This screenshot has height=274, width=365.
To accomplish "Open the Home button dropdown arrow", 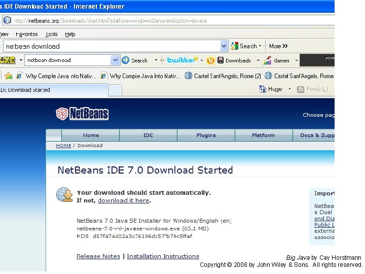I will pos(289,89).
